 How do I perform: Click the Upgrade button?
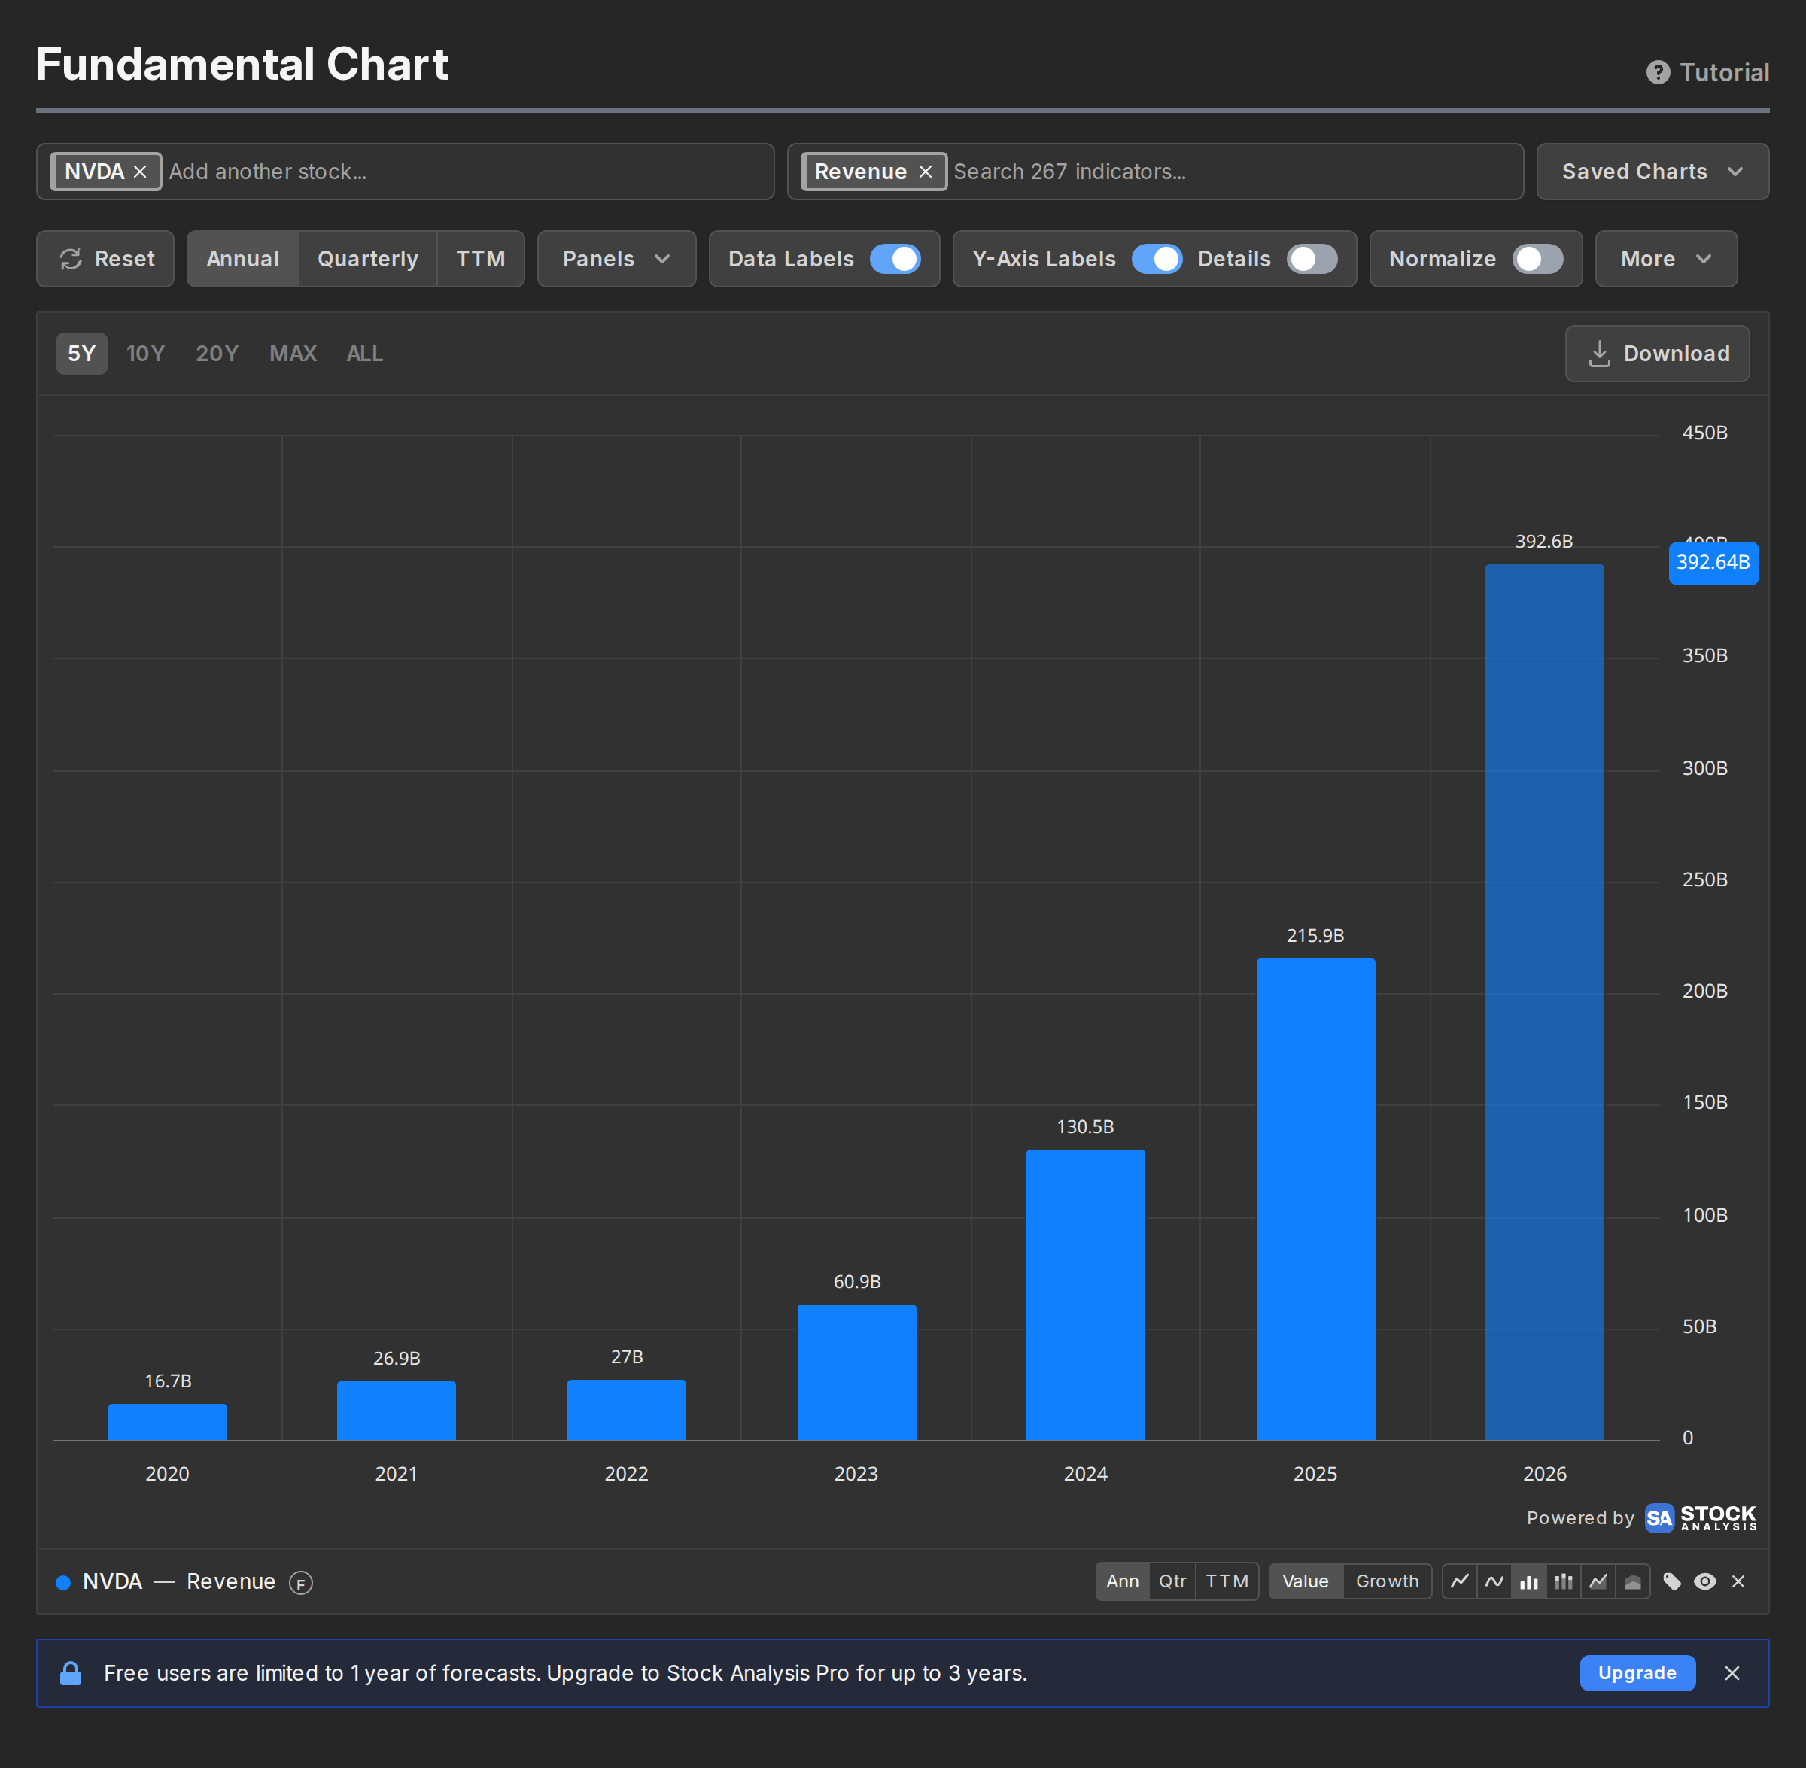(1637, 1673)
